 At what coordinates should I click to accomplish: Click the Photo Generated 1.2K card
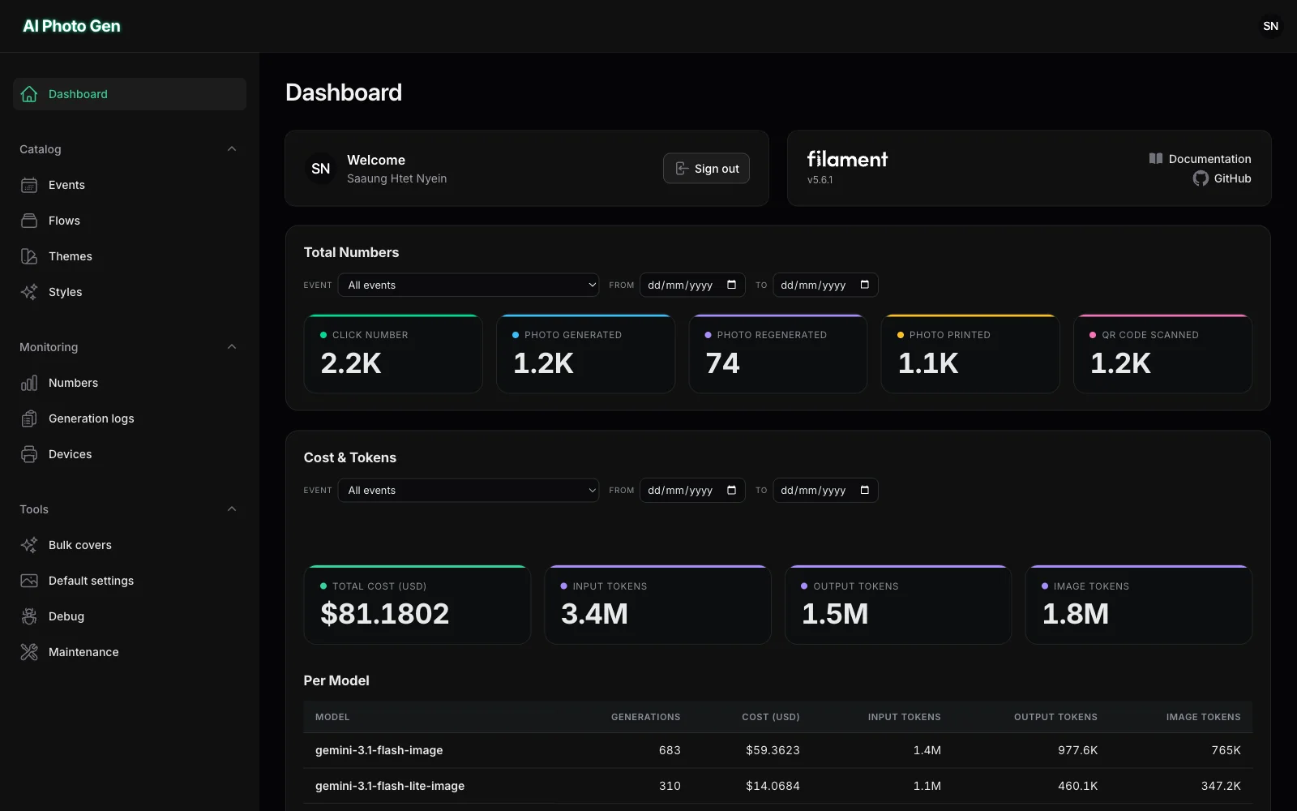click(x=585, y=354)
